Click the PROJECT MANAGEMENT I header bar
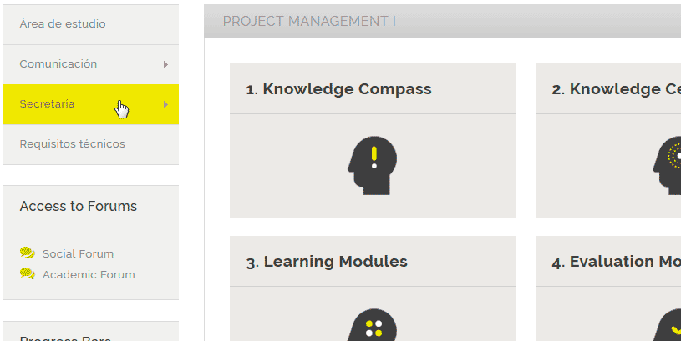This screenshot has height=341, width=681. tap(443, 21)
